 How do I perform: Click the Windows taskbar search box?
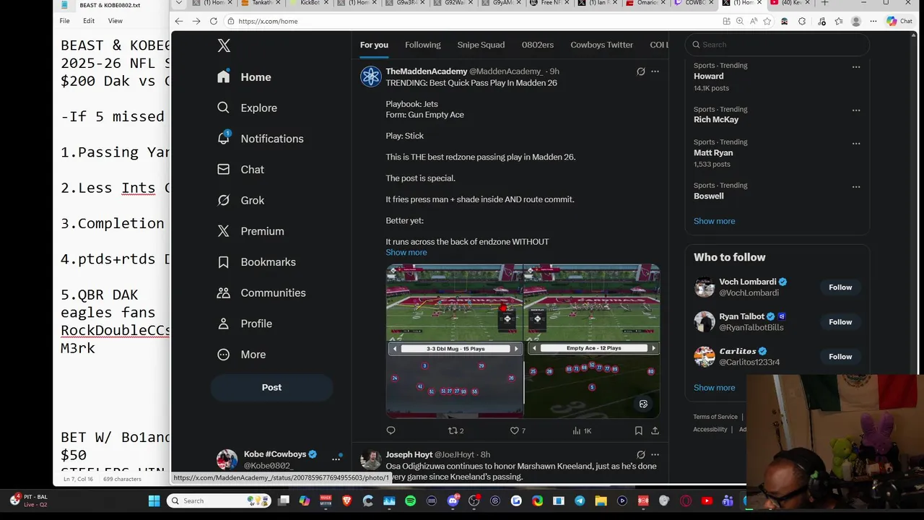[x=219, y=500]
